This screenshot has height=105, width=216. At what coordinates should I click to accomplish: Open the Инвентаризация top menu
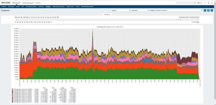point(28,3)
